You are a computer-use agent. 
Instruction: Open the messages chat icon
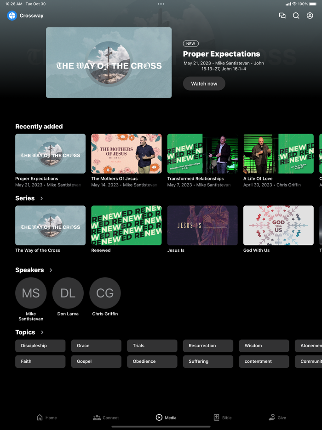click(x=282, y=16)
